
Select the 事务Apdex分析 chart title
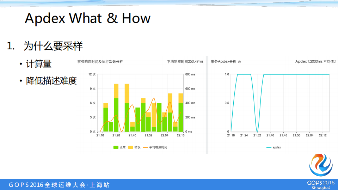[x=223, y=62]
